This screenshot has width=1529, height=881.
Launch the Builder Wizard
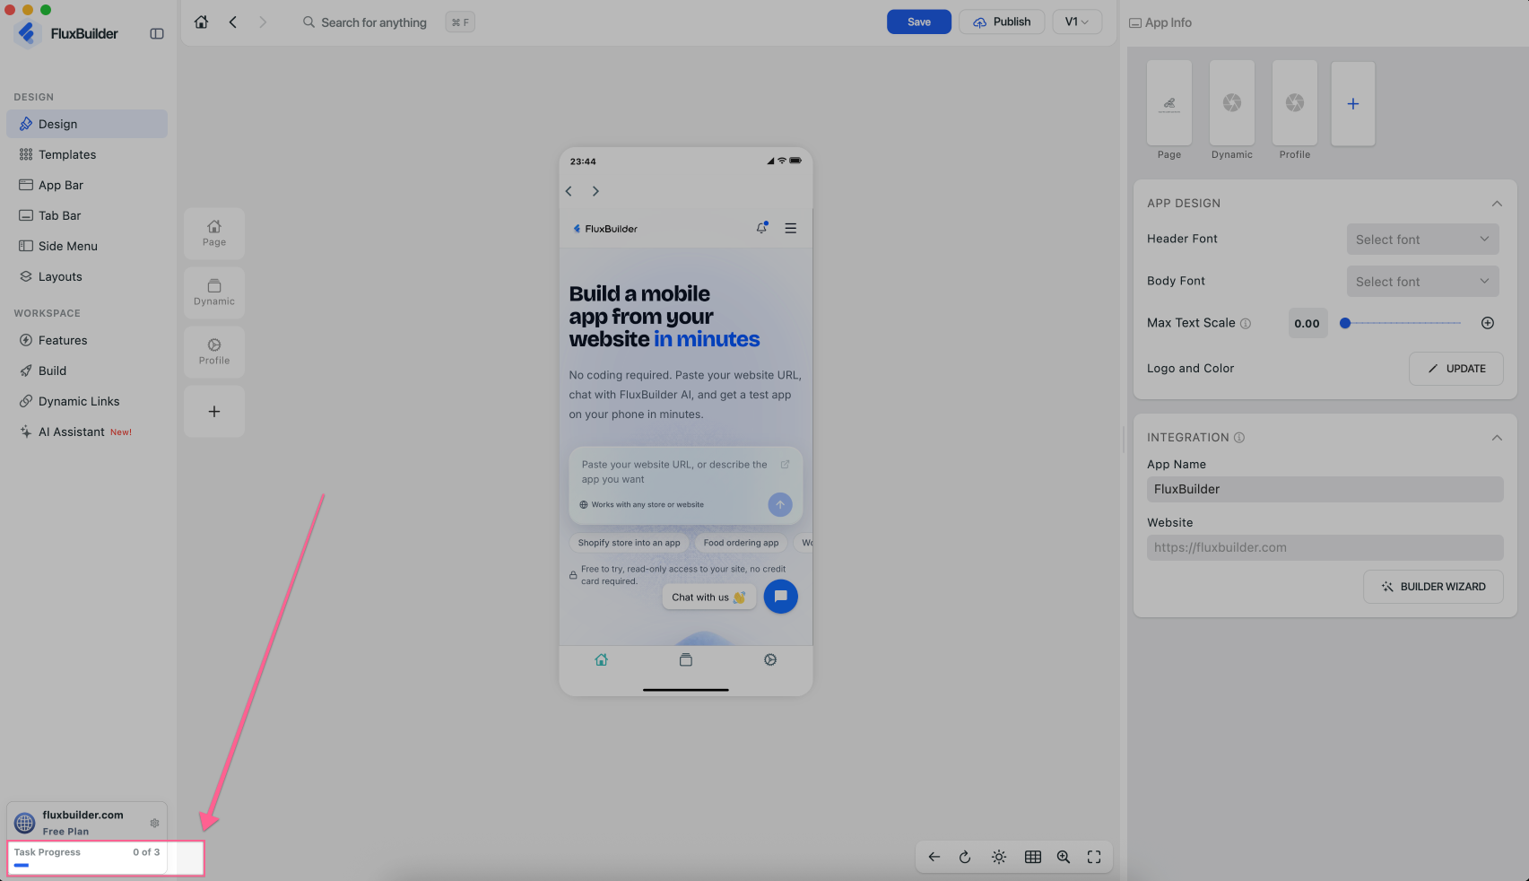pyautogui.click(x=1434, y=587)
